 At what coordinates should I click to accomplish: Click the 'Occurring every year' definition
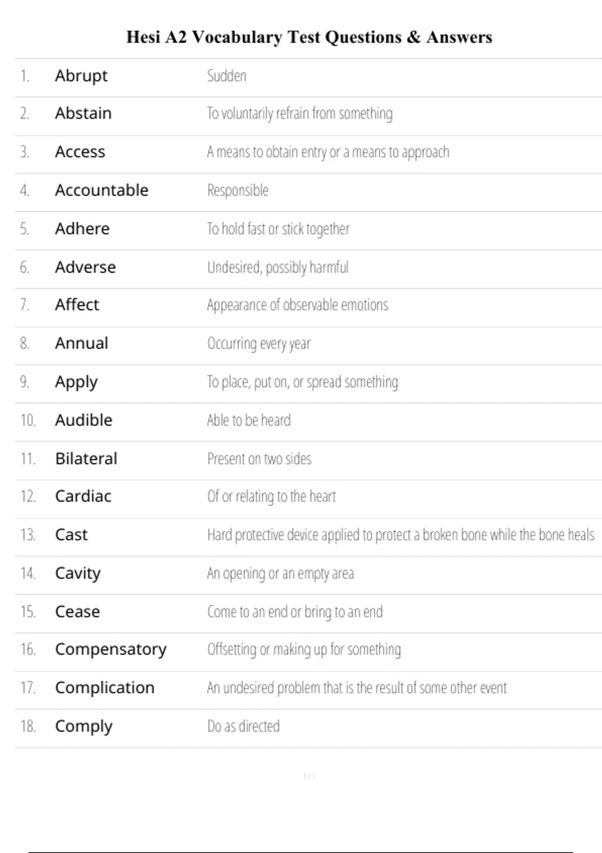259,343
